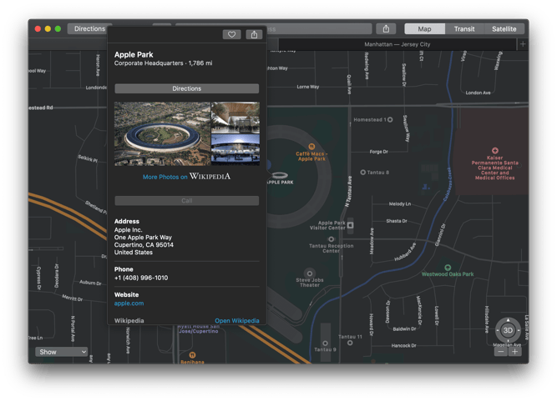Click the Hubbard Ave street label
The image size is (557, 401).
405,252
